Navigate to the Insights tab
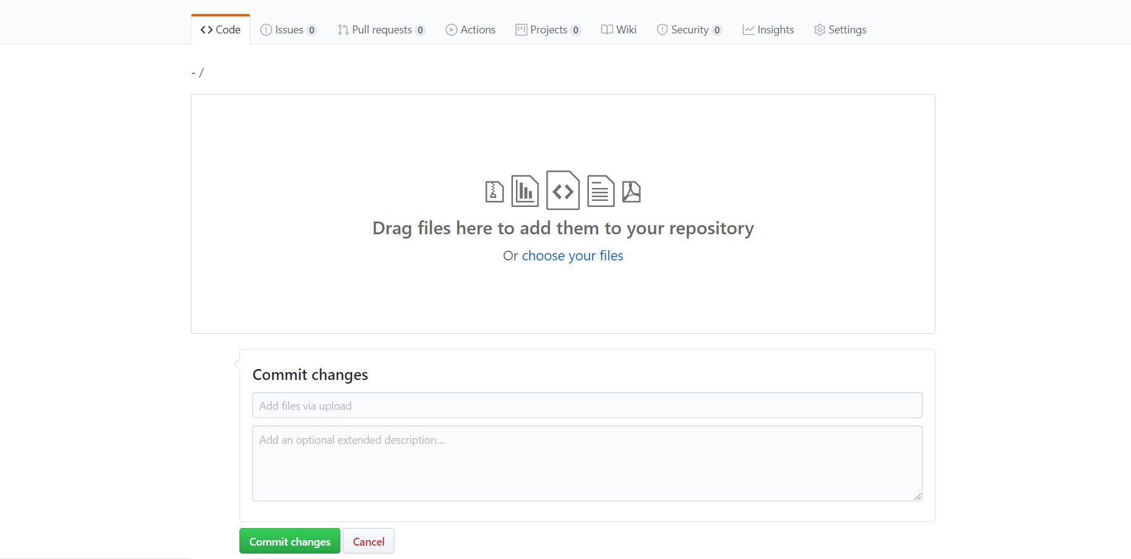This screenshot has width=1131, height=559. [768, 29]
